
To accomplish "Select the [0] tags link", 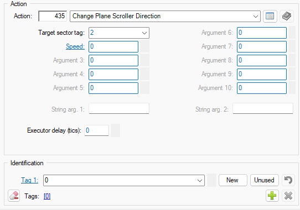I will tap(47, 196).
